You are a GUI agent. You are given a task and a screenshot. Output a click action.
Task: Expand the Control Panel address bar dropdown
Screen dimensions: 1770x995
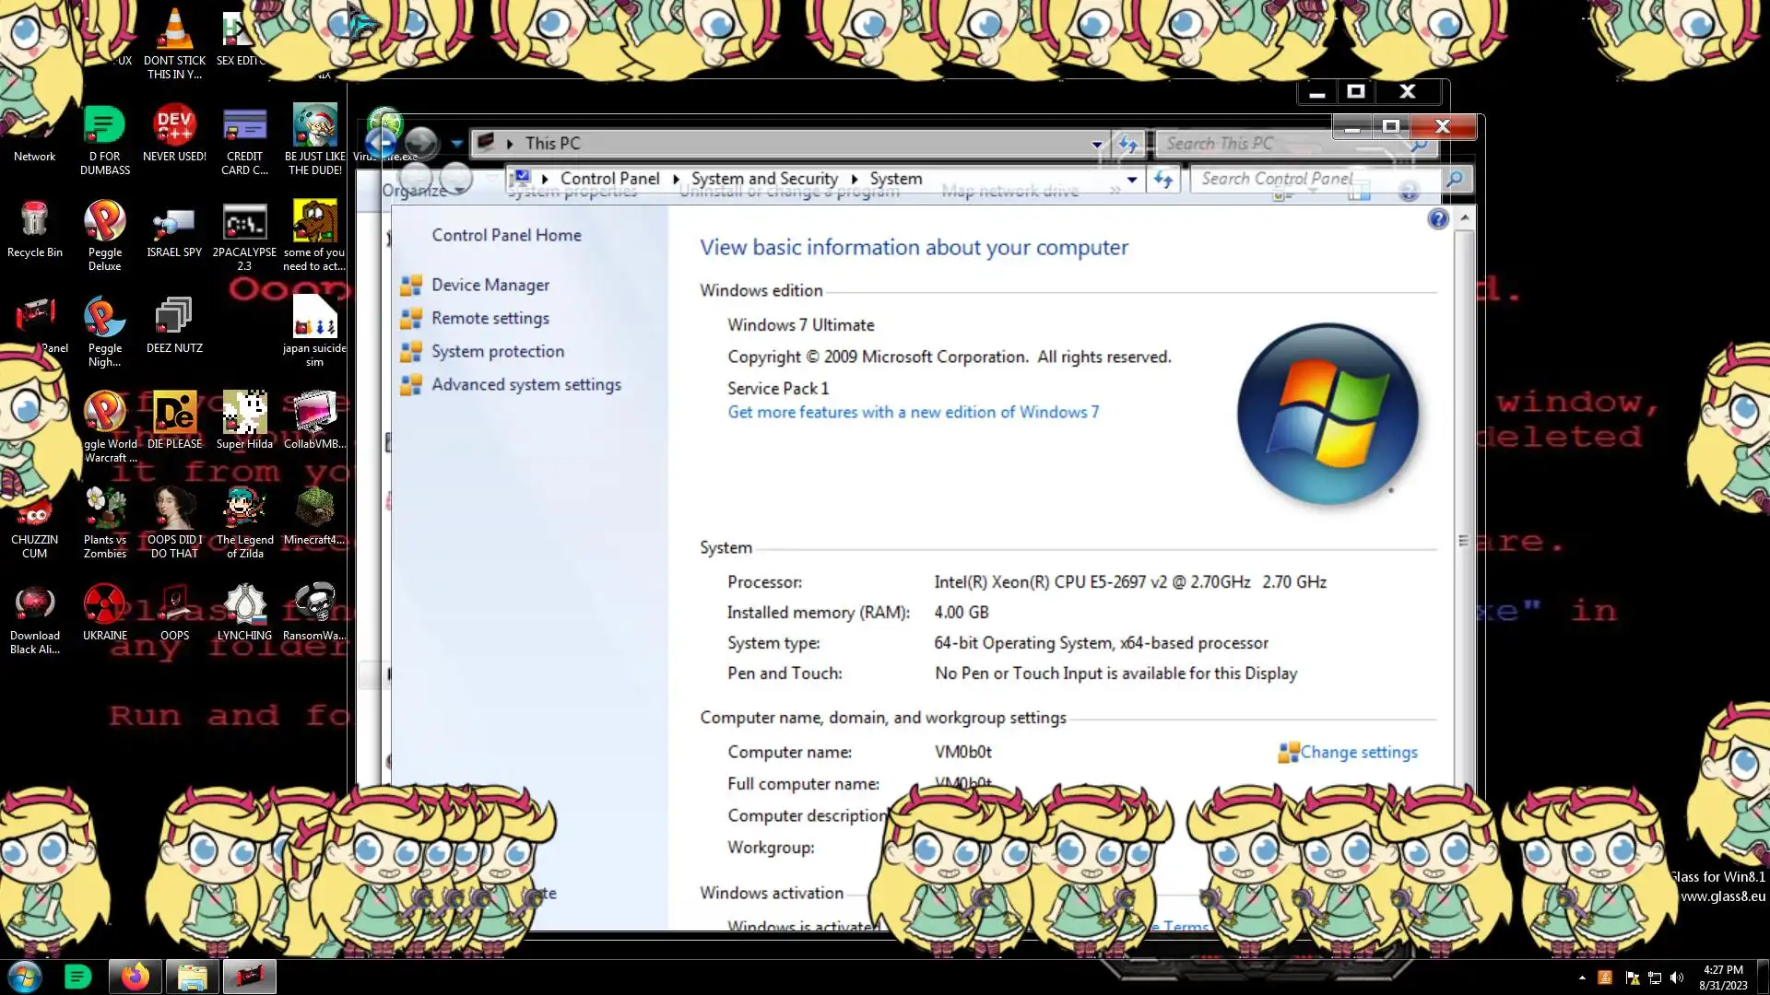pyautogui.click(x=1132, y=180)
